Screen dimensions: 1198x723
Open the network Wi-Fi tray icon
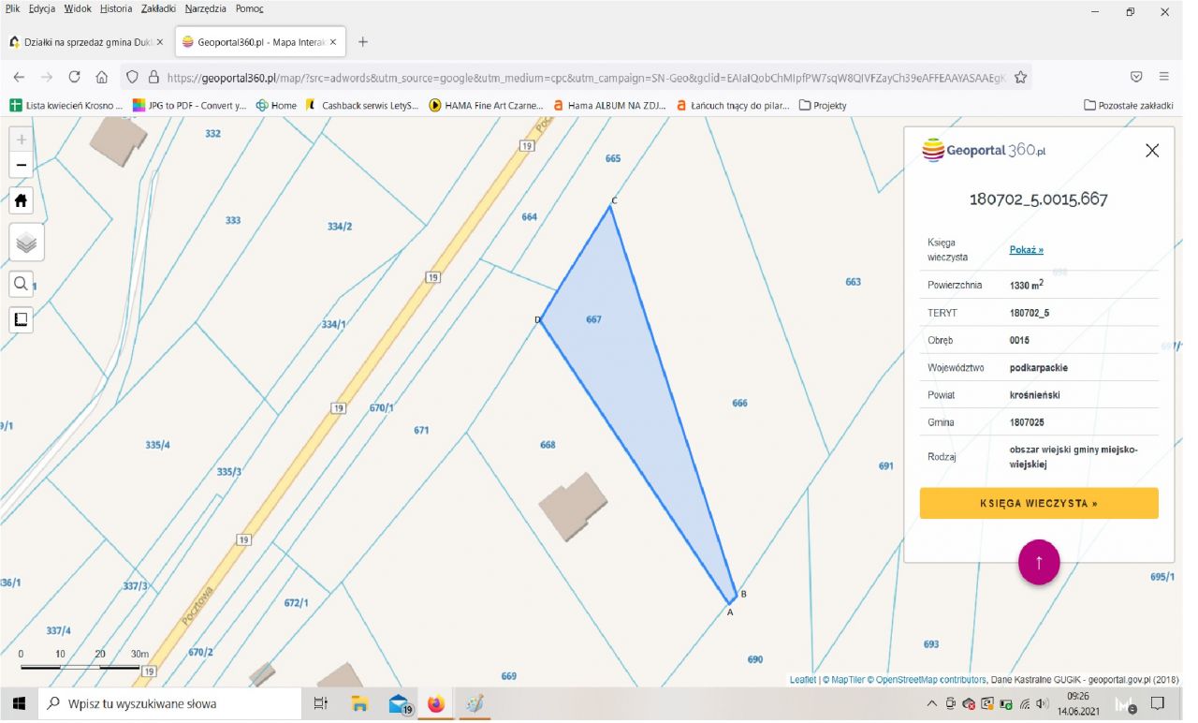tap(1025, 704)
